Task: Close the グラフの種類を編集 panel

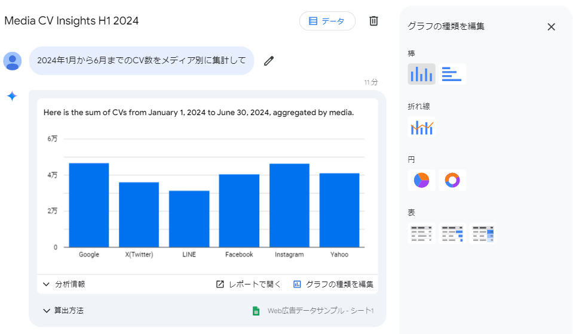Action: click(x=551, y=27)
